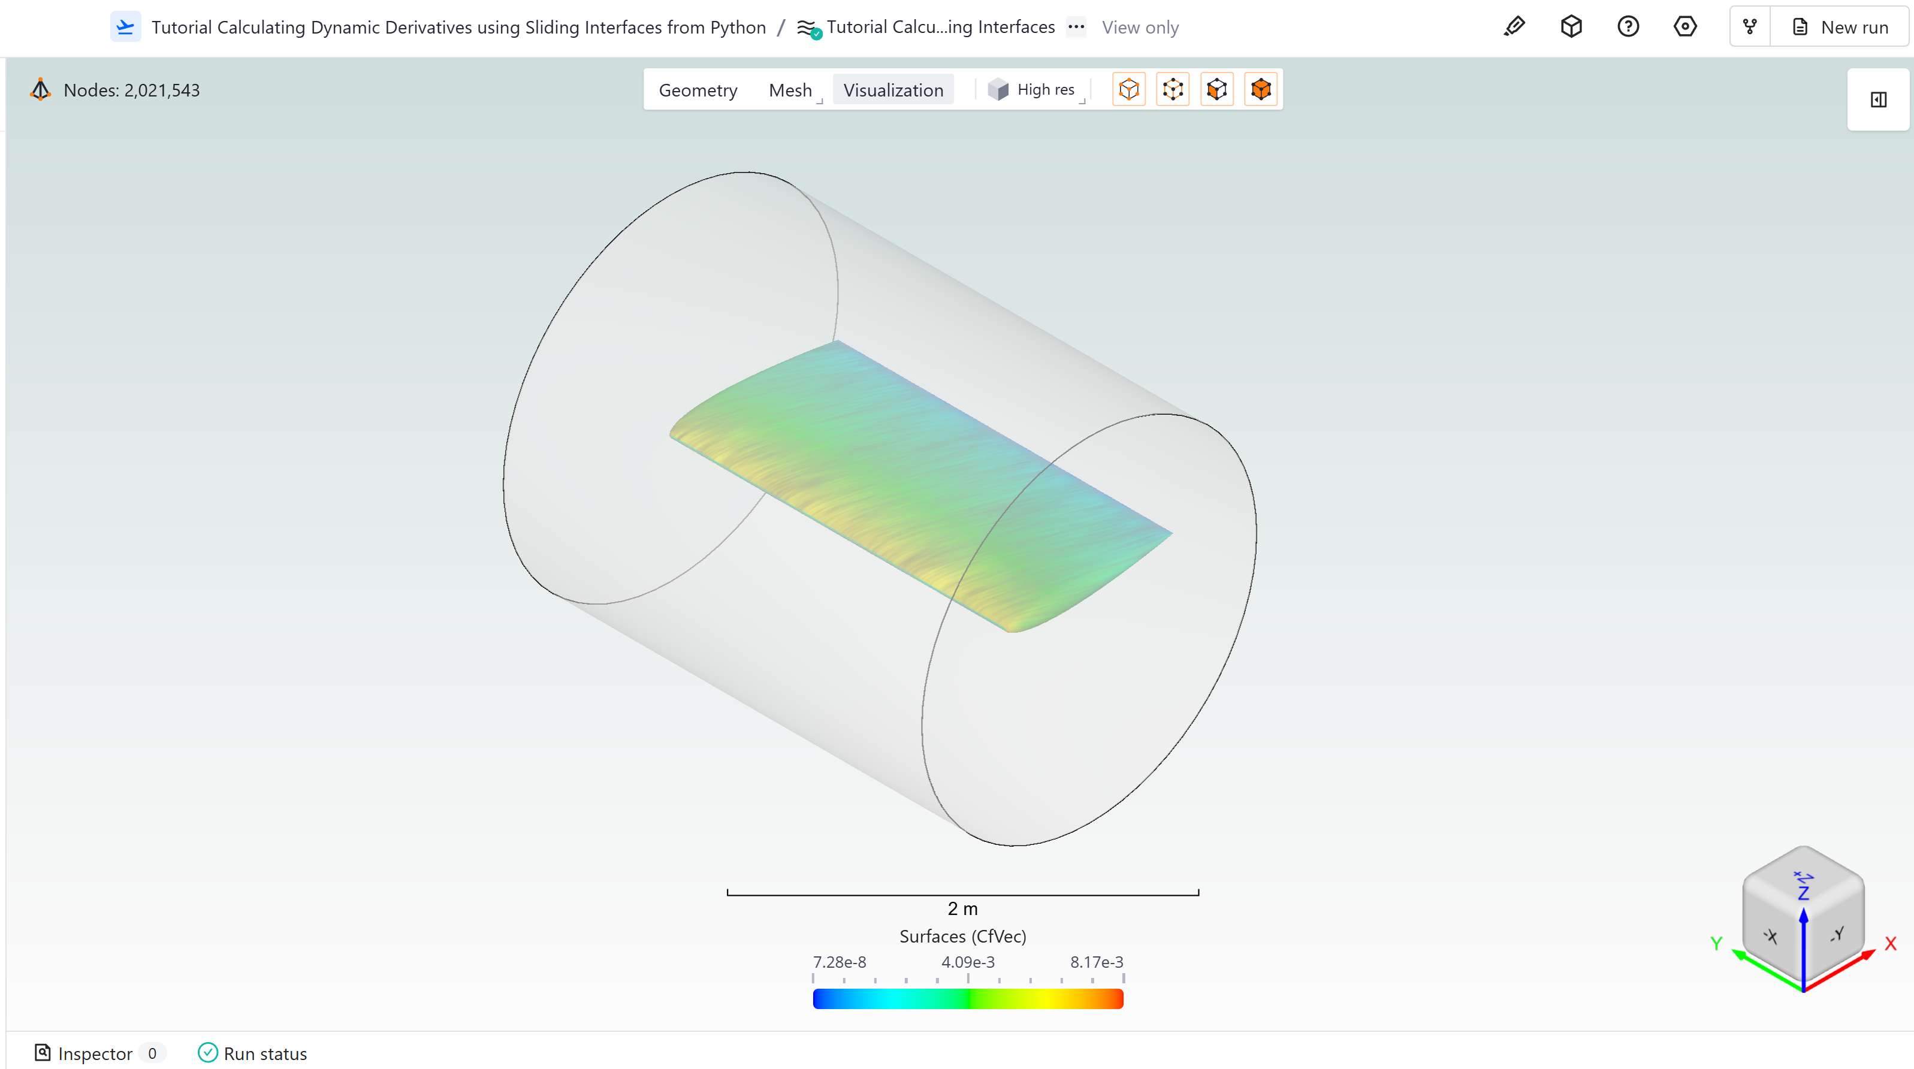This screenshot has width=1914, height=1069.
Task: Toggle Run status at the bottom
Action: [252, 1053]
